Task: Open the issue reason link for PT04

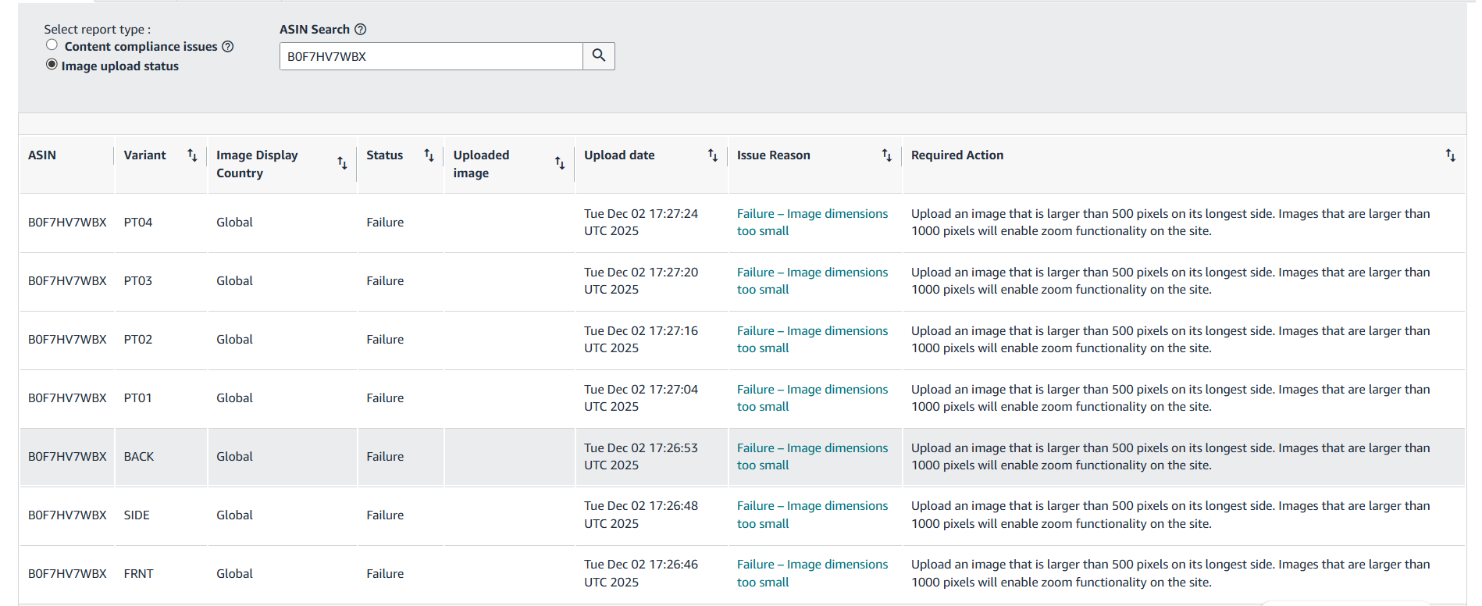Action: (x=812, y=223)
